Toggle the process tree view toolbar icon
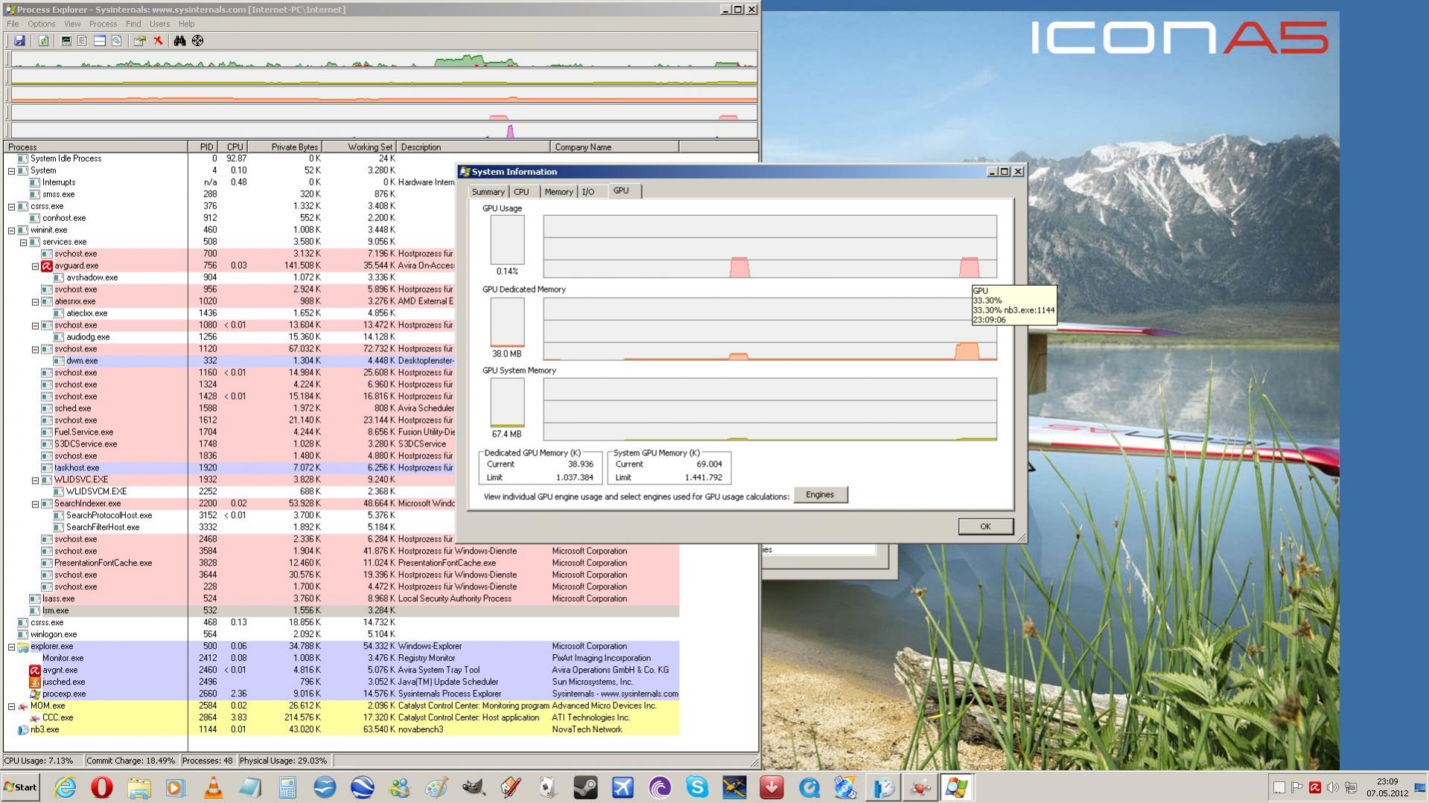This screenshot has height=803, width=1429. point(83,41)
